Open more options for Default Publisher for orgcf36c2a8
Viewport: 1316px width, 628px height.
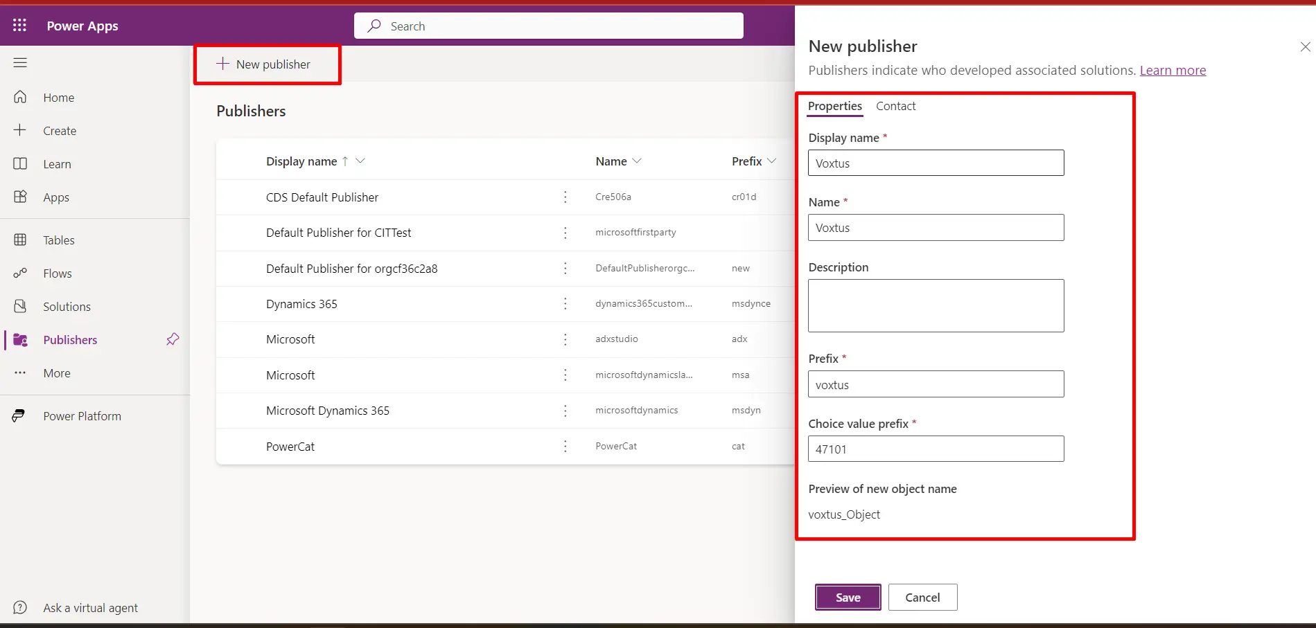click(565, 268)
